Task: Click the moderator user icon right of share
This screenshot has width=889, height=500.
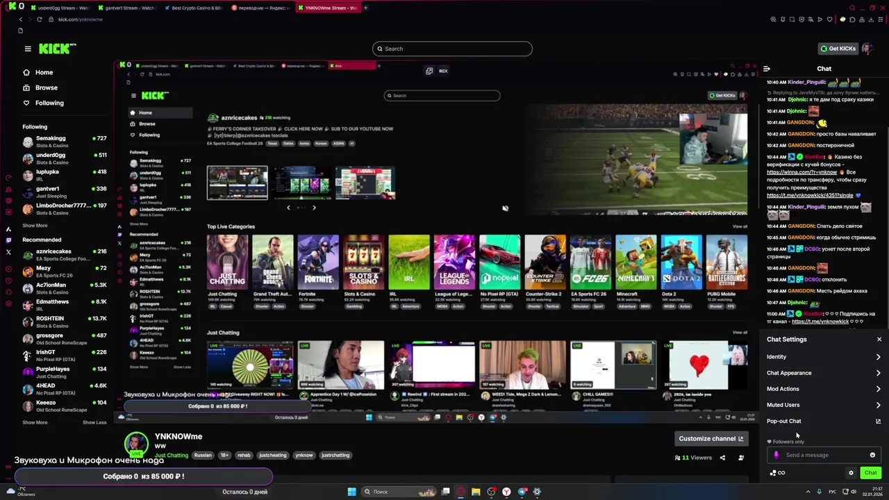Action: click(741, 458)
